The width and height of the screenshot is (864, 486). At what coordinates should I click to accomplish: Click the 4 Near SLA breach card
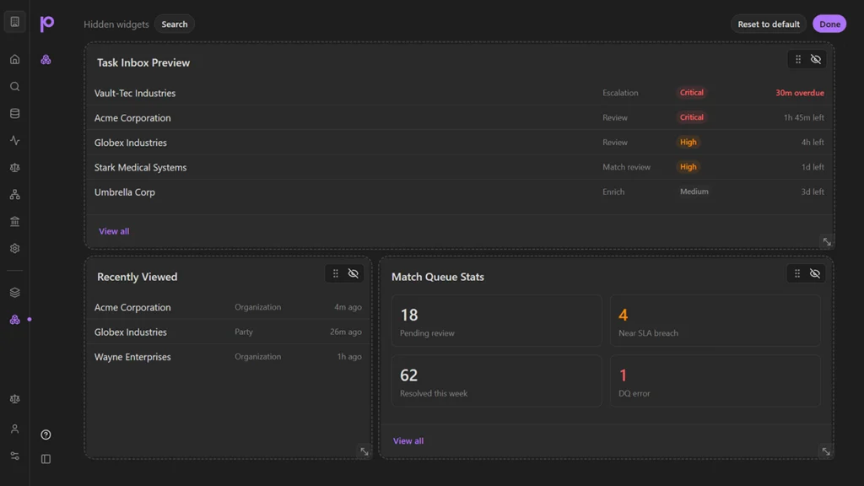point(715,321)
